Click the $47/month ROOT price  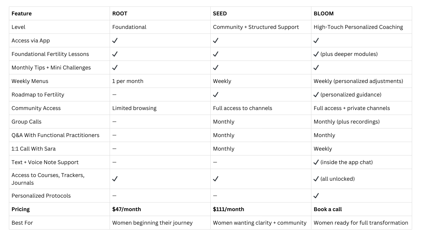[x=126, y=209]
